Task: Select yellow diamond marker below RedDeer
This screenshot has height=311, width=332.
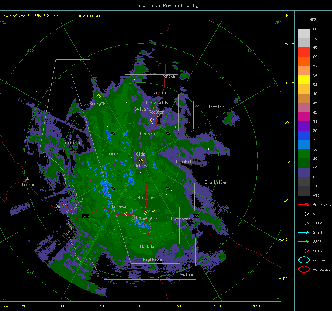Action: pyautogui.click(x=152, y=120)
